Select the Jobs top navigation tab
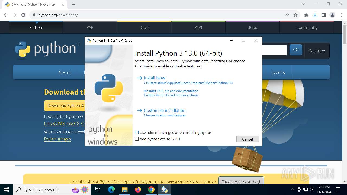347x195 pixels. coord(252,27)
